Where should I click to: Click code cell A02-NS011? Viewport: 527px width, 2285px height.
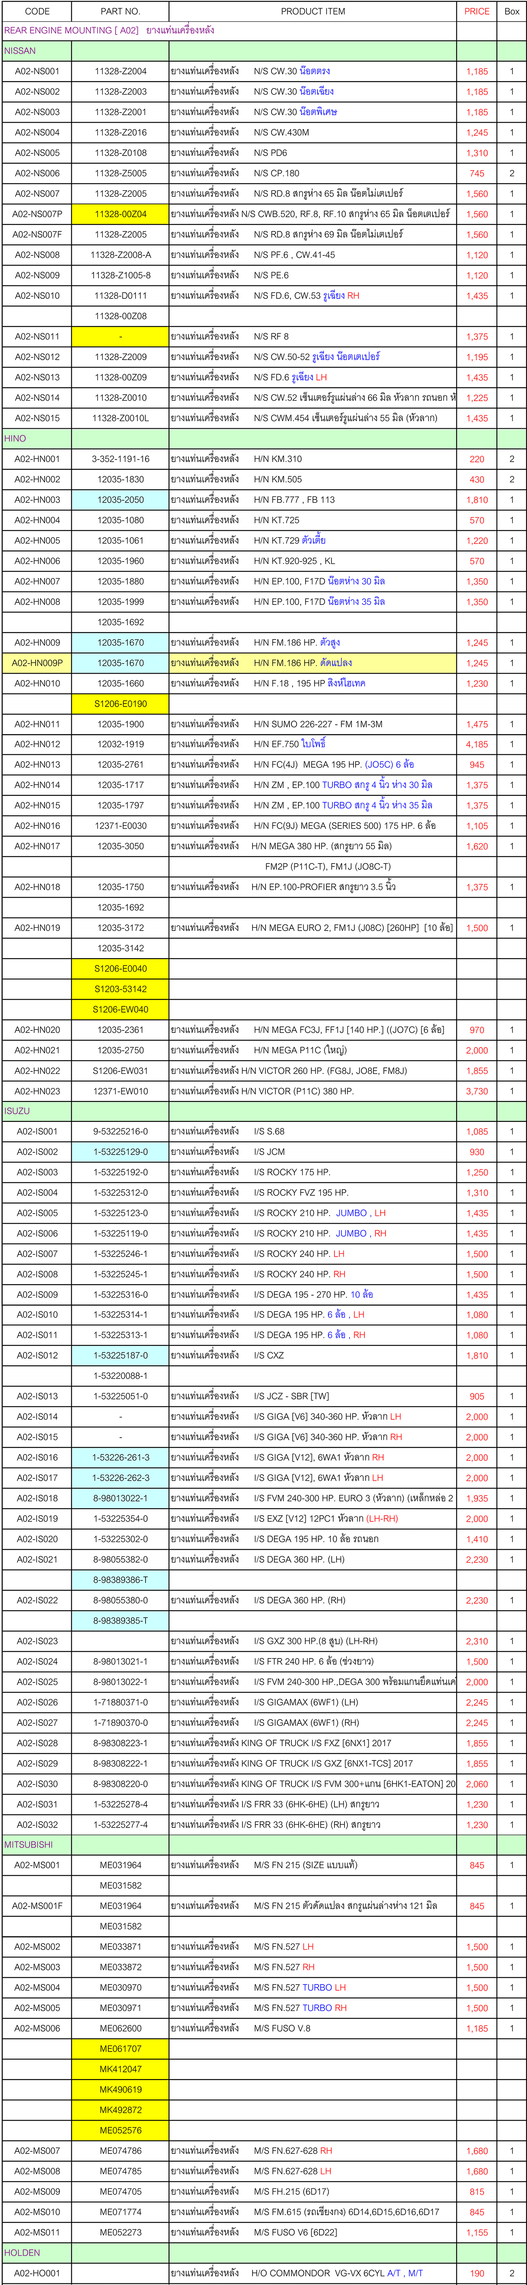[37, 336]
